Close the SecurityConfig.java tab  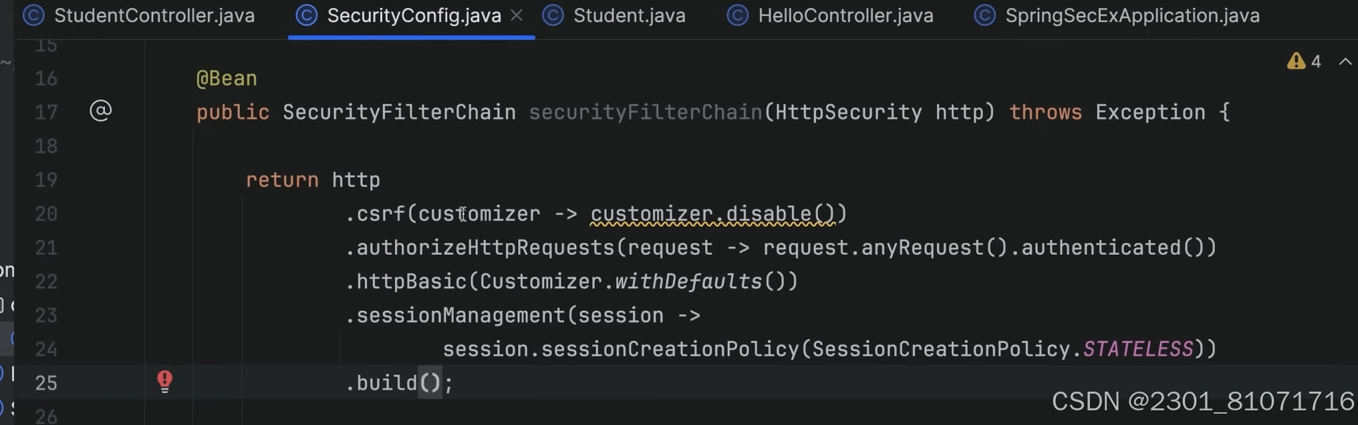(x=516, y=15)
